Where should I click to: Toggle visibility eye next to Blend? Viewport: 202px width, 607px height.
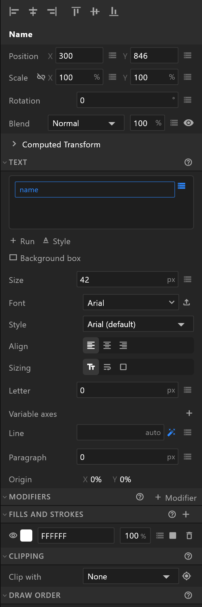point(189,123)
